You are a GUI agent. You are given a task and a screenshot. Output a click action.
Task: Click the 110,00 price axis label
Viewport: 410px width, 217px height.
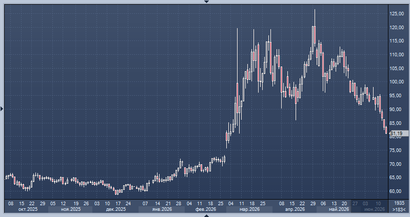point(397,55)
